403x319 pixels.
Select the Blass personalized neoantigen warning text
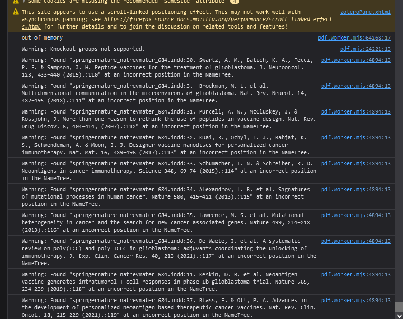[169, 308]
